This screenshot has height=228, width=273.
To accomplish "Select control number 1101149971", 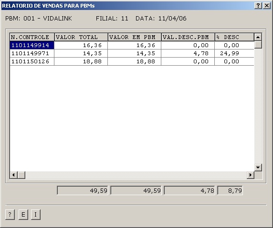I will (32, 53).
